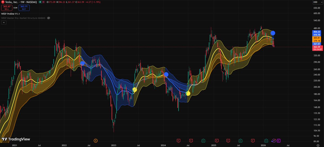Click the pink data update indicator icon

(x=44, y=2)
